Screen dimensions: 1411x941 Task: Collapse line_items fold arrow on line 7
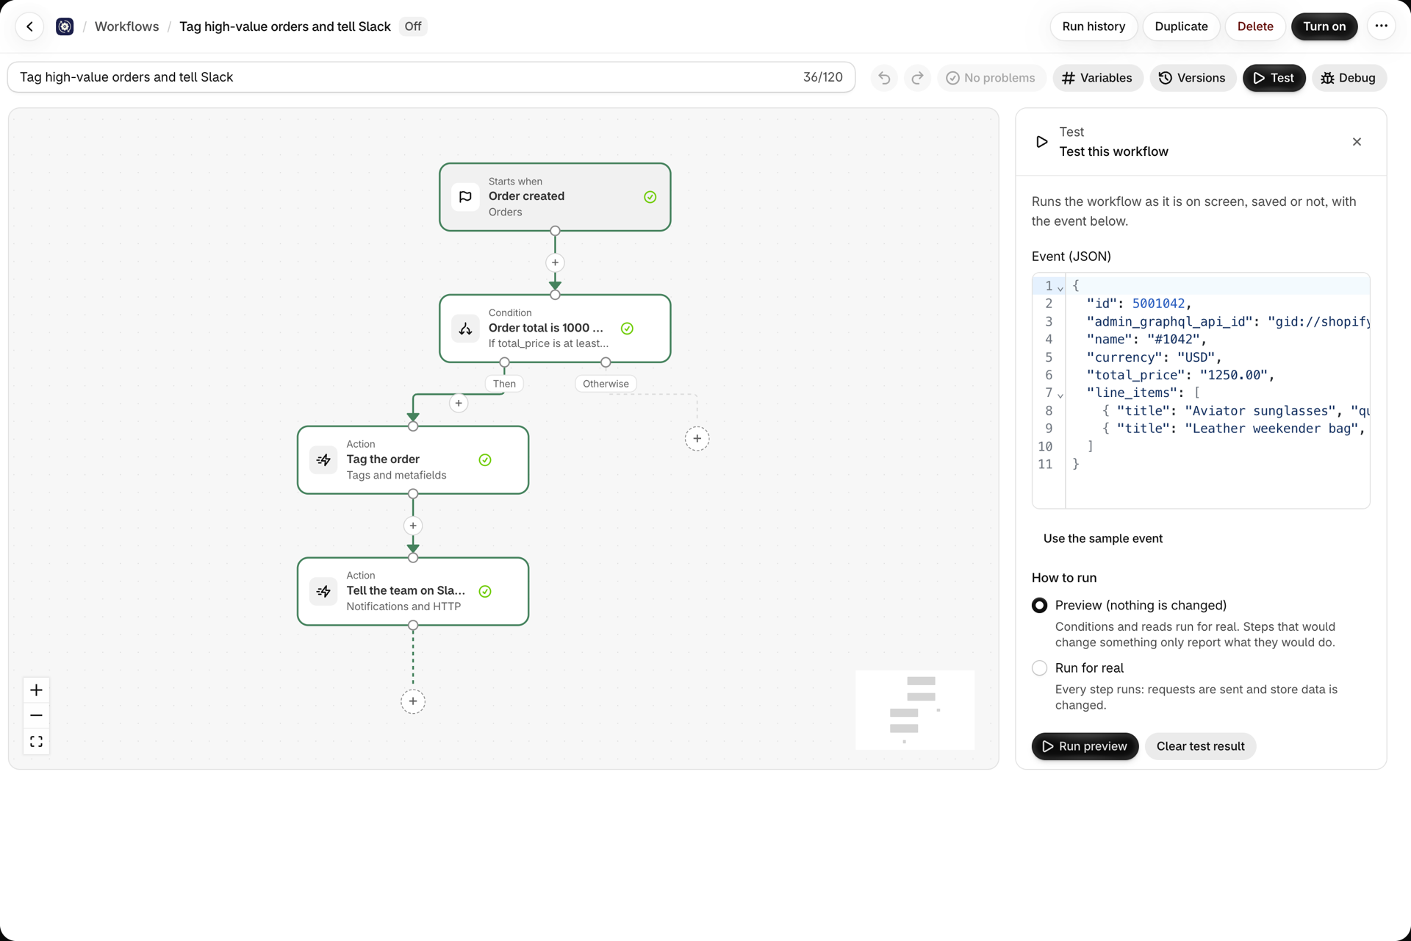[1060, 395]
